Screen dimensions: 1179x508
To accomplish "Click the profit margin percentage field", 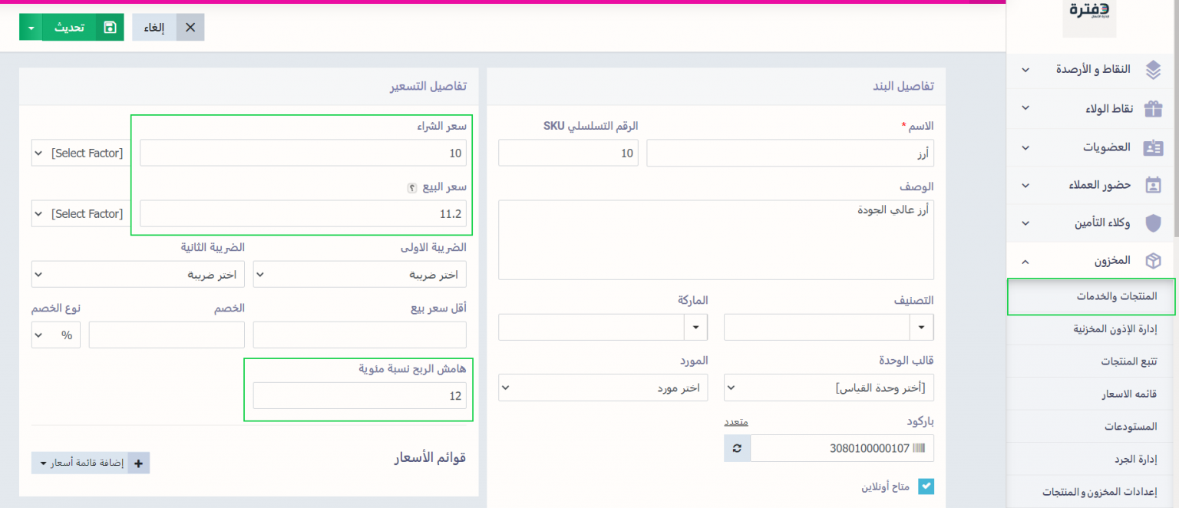I will pyautogui.click(x=359, y=396).
